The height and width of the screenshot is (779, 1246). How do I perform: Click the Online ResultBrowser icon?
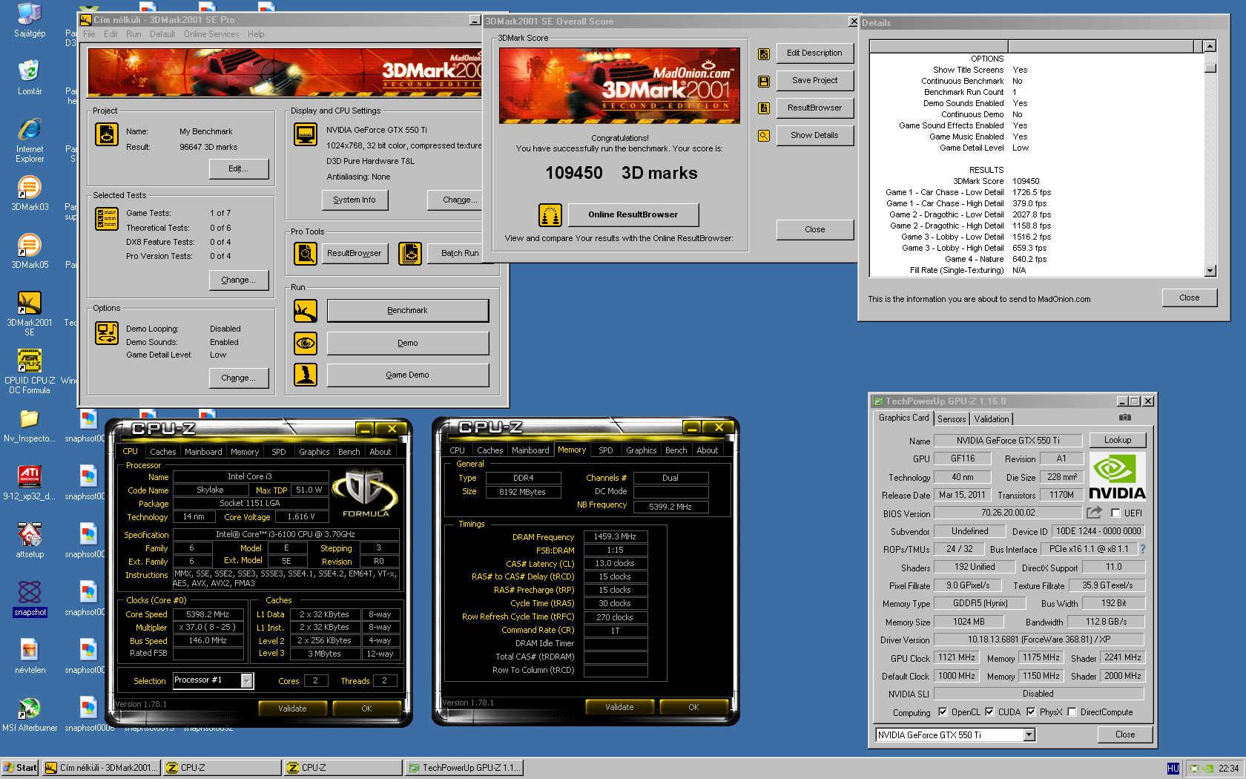[x=550, y=215]
